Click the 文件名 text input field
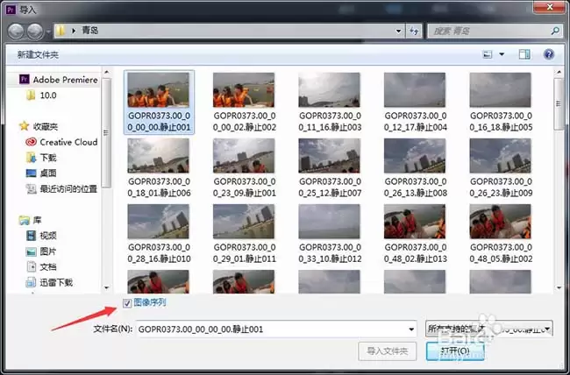570x375 pixels. 272,329
